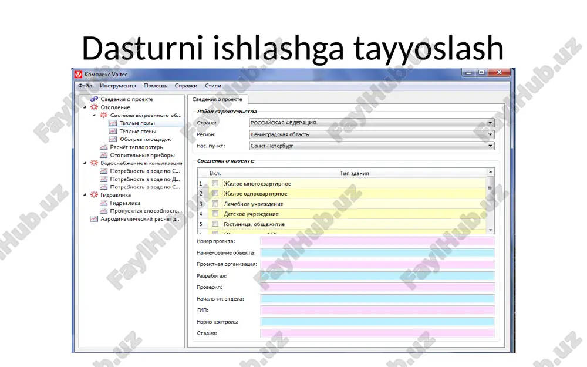Collapse Водоснабжение и канализация node
The width and height of the screenshot is (587, 367).
pyautogui.click(x=85, y=163)
